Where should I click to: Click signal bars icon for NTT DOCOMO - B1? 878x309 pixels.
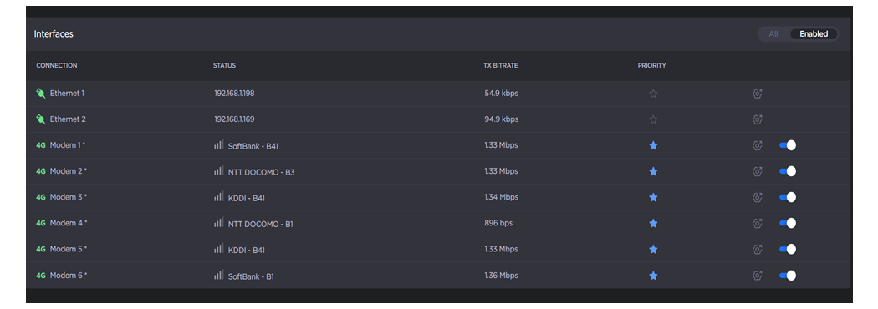[218, 222]
